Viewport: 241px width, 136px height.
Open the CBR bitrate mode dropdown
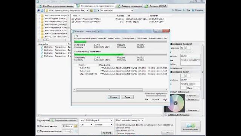(86, 125)
